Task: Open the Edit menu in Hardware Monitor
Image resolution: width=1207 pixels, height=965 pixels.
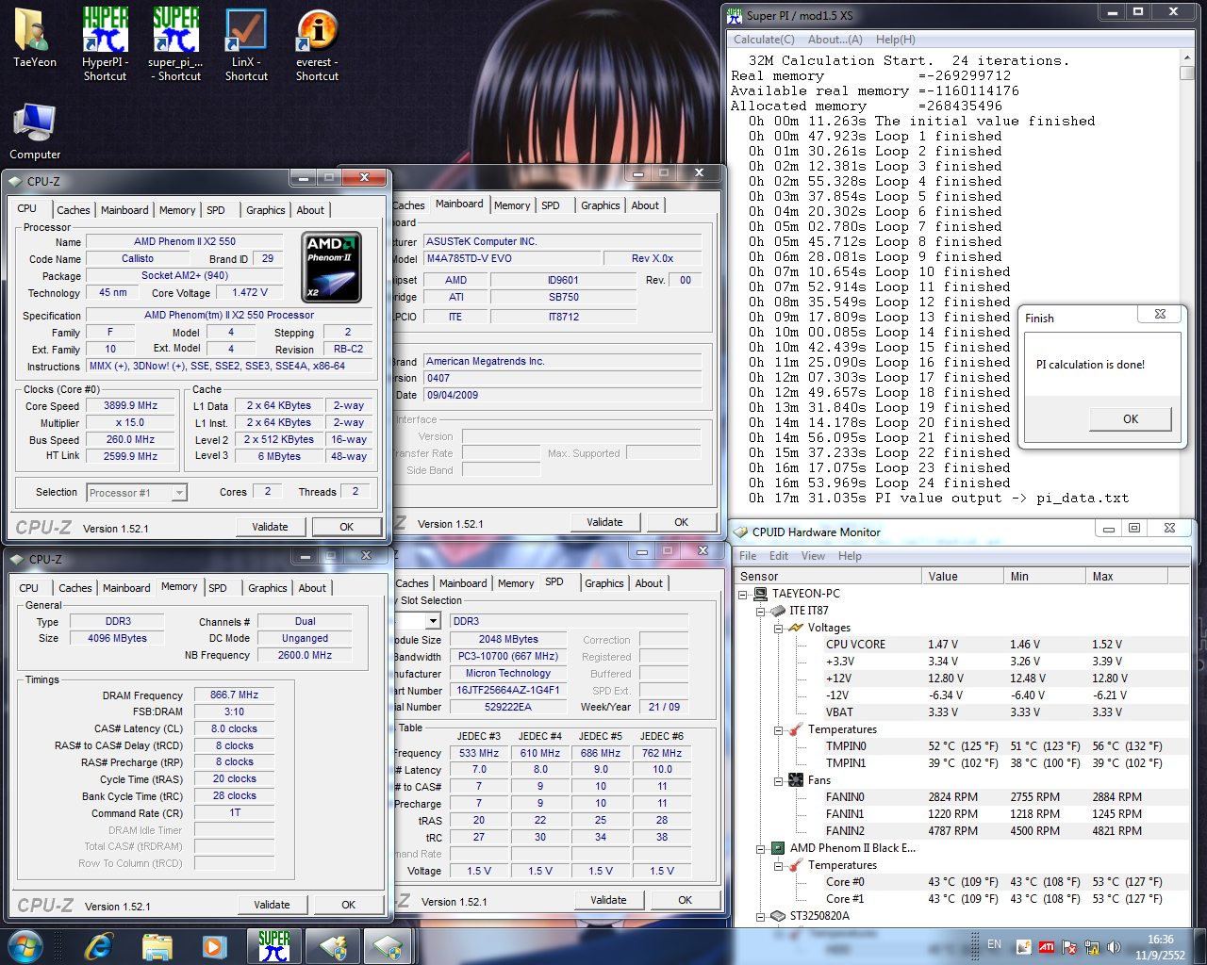Action: (779, 556)
